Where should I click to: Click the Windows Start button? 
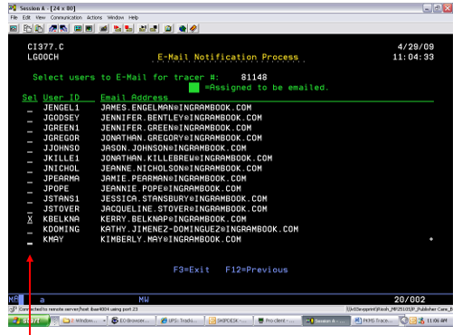pos(29,321)
